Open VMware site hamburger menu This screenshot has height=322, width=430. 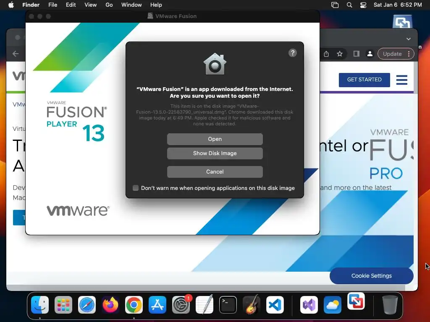pyautogui.click(x=402, y=80)
